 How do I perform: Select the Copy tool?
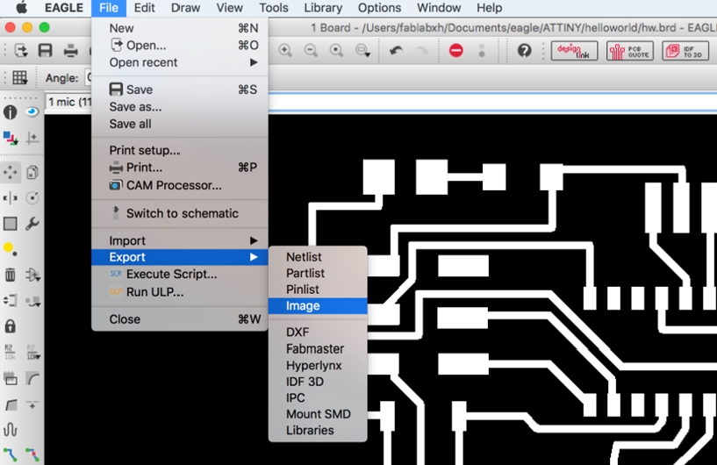pos(32,172)
